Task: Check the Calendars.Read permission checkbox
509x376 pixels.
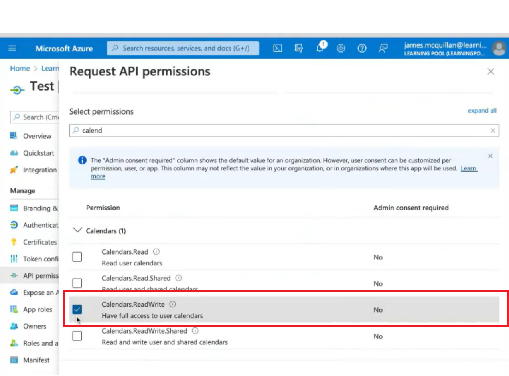Action: 77,257
